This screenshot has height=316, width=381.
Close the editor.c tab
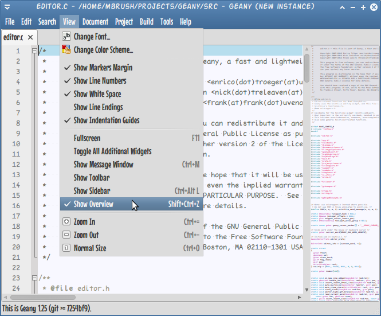(x=30, y=37)
